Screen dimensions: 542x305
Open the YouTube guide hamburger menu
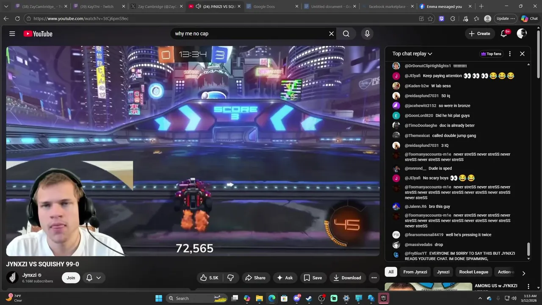(12, 34)
